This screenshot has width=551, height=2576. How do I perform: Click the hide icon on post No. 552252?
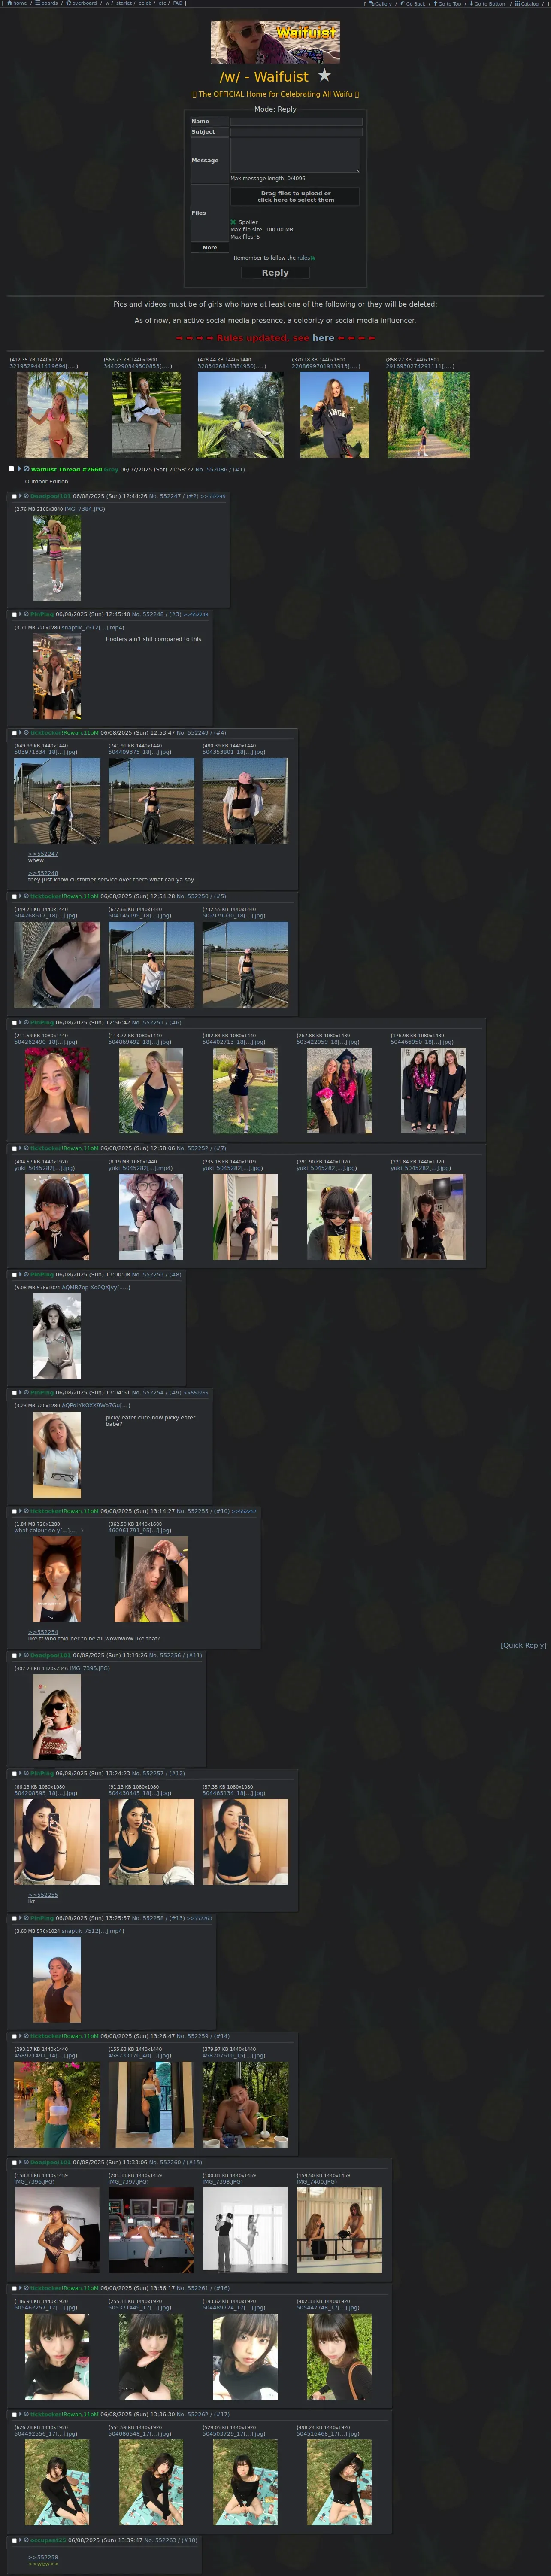pyautogui.click(x=26, y=1148)
